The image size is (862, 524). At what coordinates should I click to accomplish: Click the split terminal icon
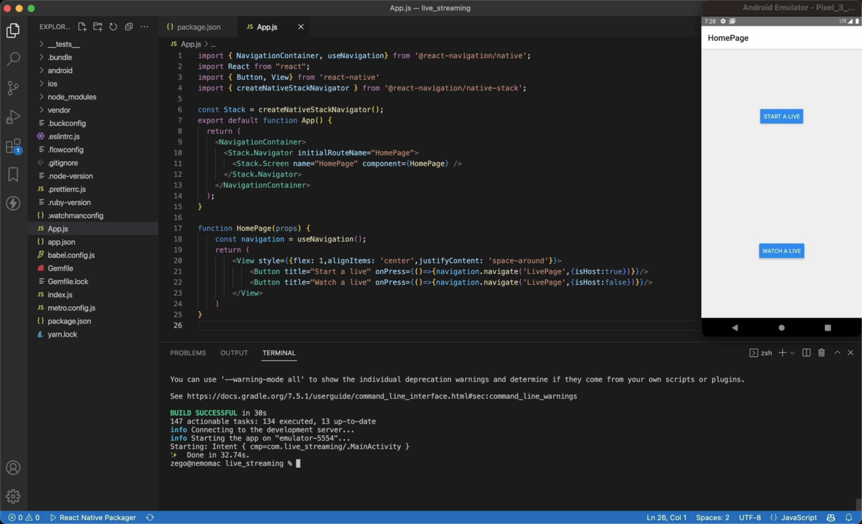pyautogui.click(x=806, y=353)
